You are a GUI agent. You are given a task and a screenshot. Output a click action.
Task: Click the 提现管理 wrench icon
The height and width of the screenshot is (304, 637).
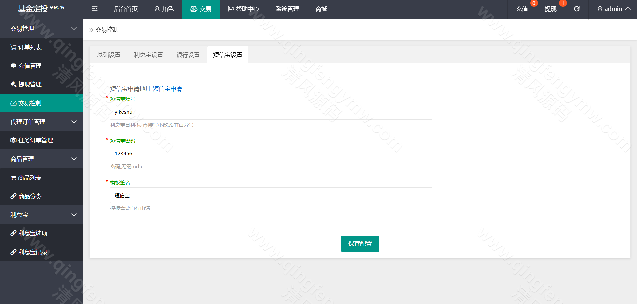[x=13, y=84]
